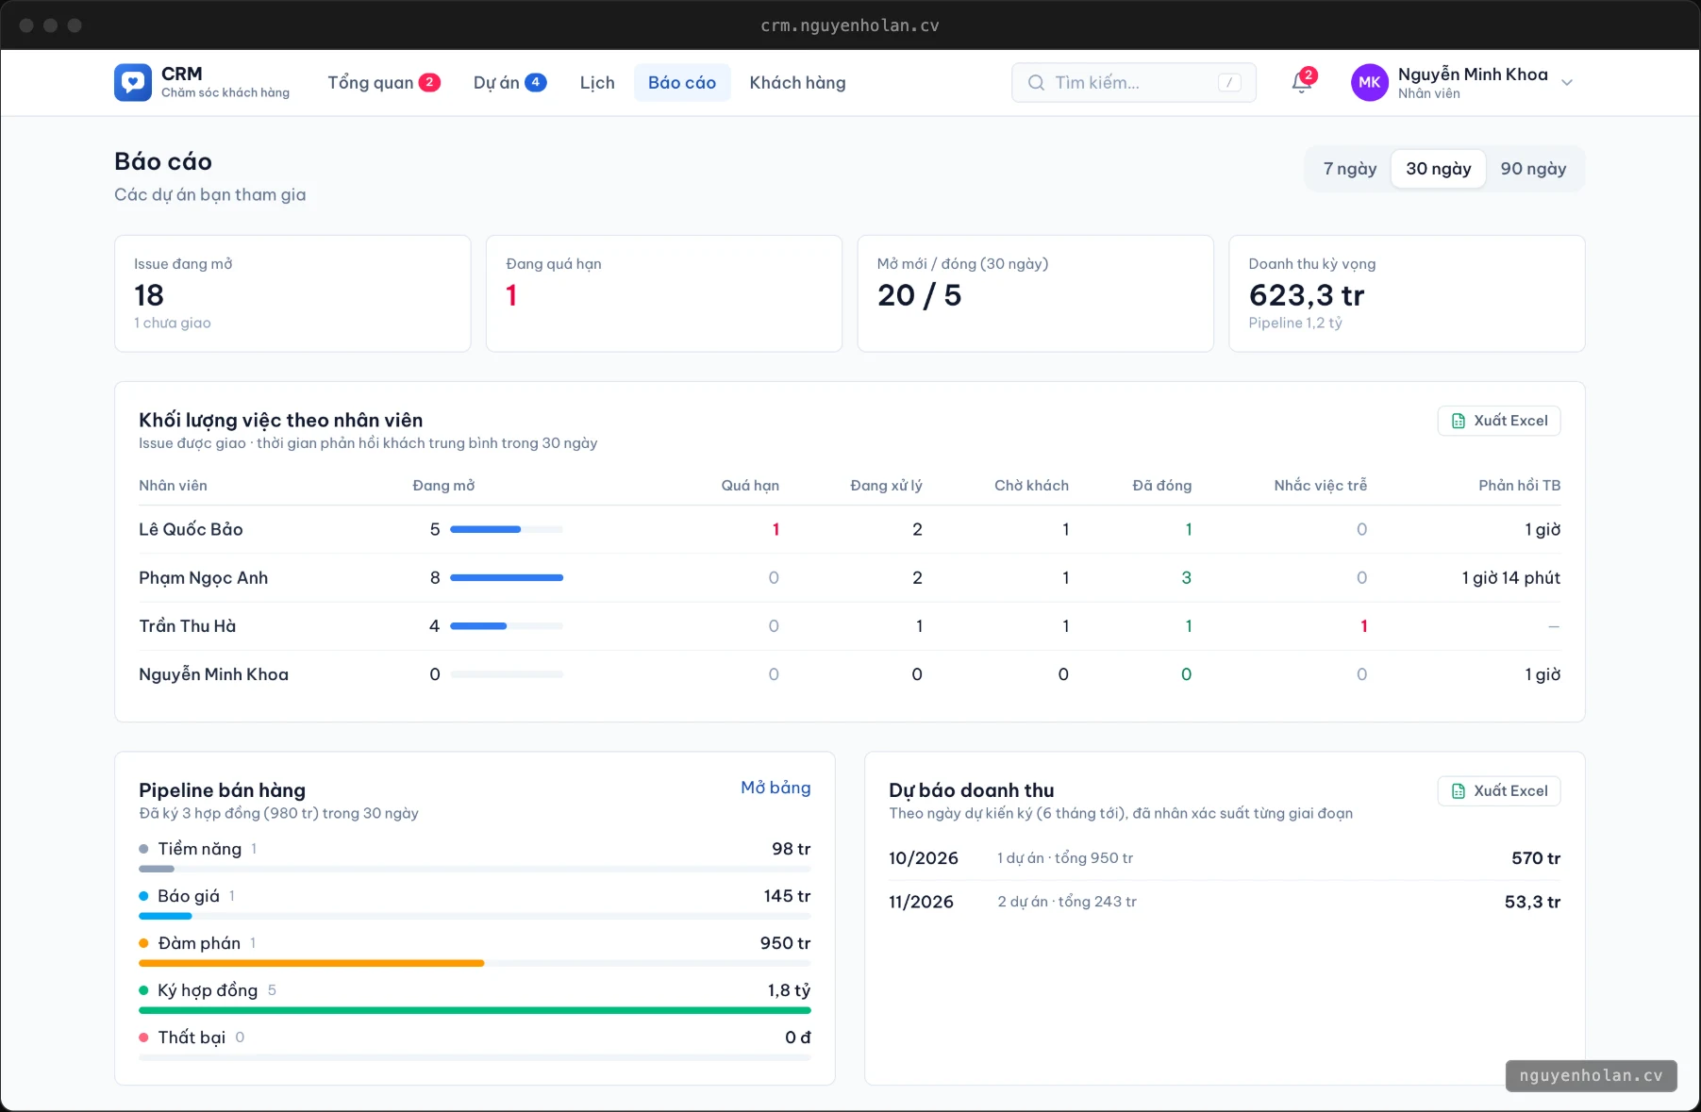Select the Lê Quốc Bảo row name
Image resolution: width=1701 pixels, height=1112 pixels.
point(191,530)
